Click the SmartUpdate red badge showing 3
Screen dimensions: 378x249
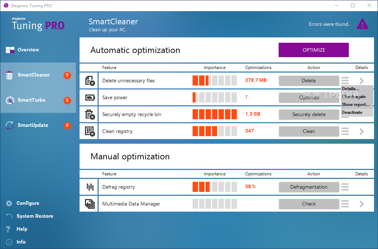(67, 125)
